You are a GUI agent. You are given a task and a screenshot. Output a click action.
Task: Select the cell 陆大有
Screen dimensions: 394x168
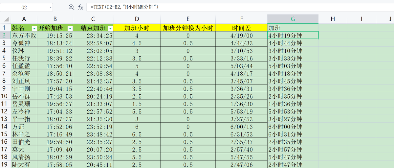pos(24,164)
